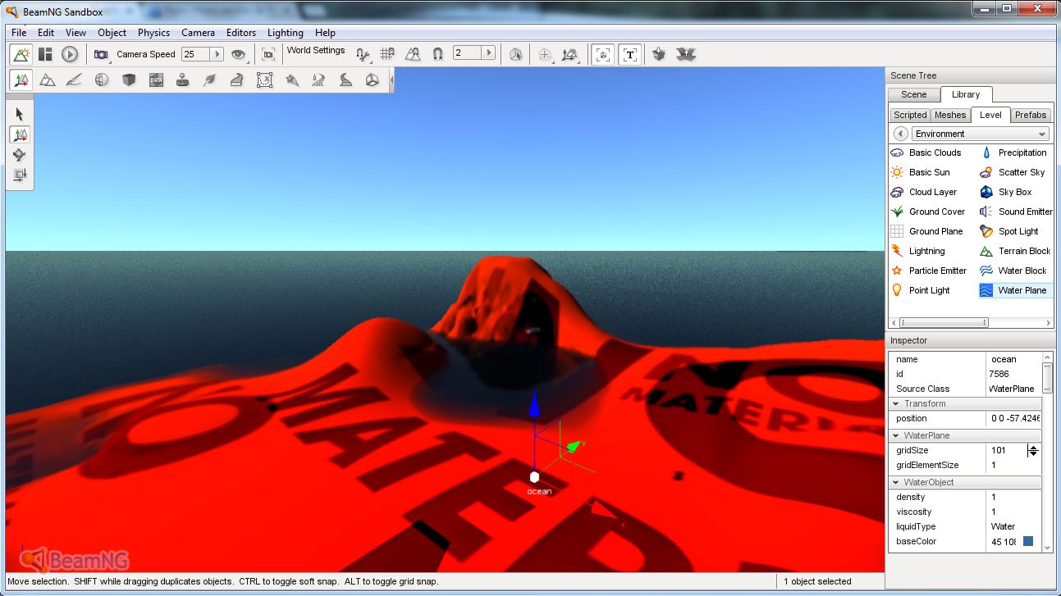
Task: Open the object center options dropdown
Action: [546, 55]
